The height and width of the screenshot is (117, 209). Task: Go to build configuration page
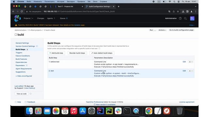[x=181, y=30]
